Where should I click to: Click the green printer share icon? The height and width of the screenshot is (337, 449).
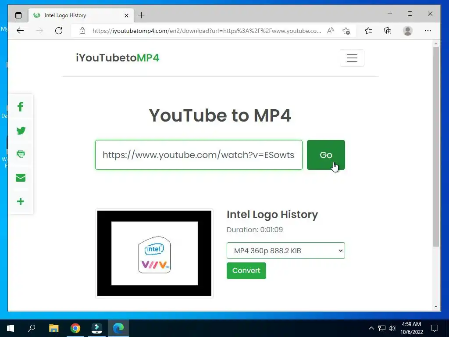[x=21, y=154]
